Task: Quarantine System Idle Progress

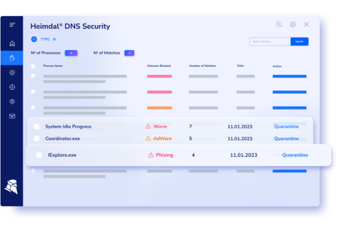Action: 286,126
